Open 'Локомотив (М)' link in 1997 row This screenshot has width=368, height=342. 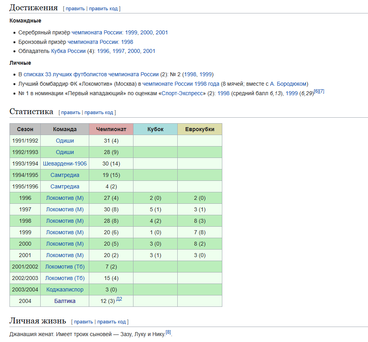[65, 209]
